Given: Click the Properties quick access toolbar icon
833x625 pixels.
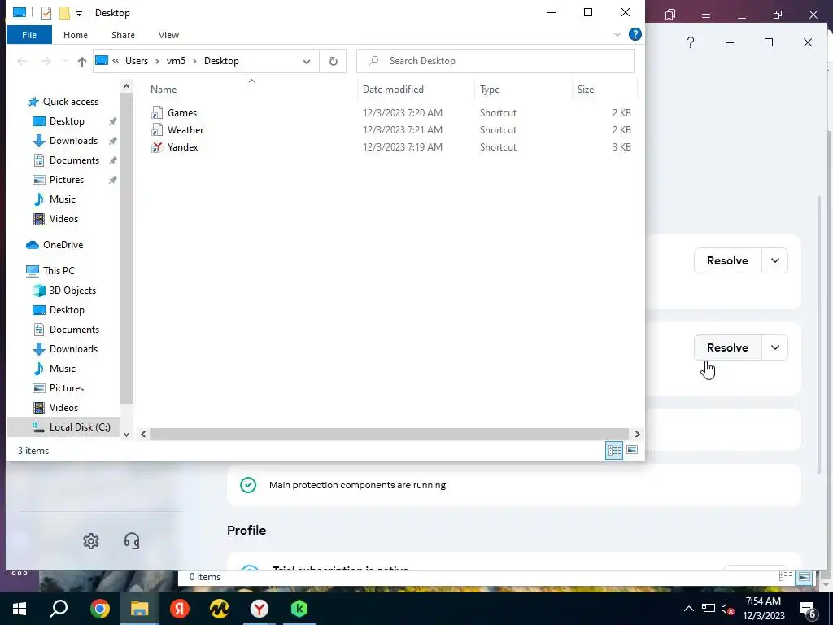Looking at the screenshot, I should pos(46,13).
